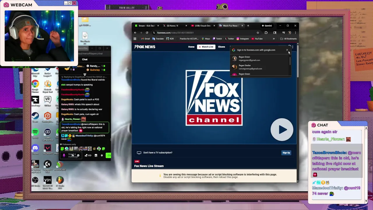Click the Watch Live button

coord(206,47)
